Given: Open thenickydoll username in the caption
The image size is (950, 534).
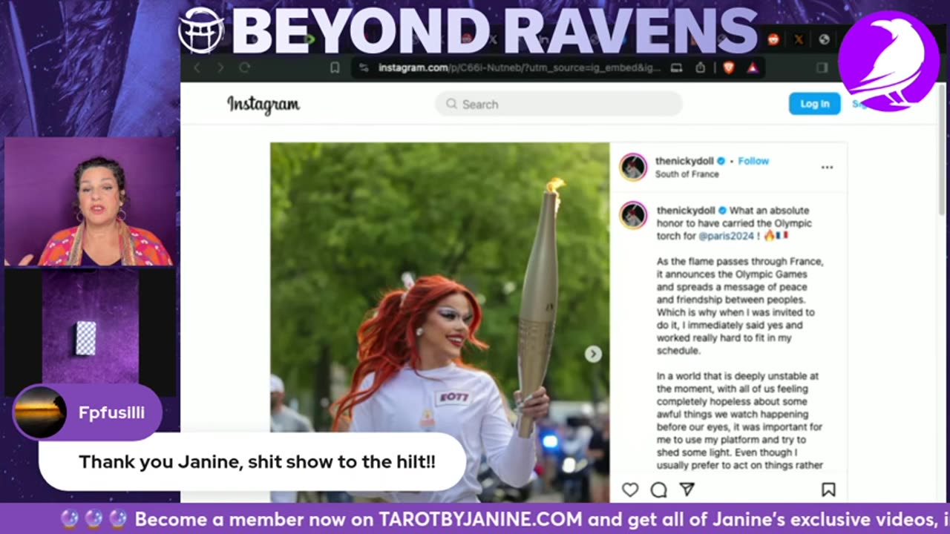Looking at the screenshot, I should pos(685,211).
